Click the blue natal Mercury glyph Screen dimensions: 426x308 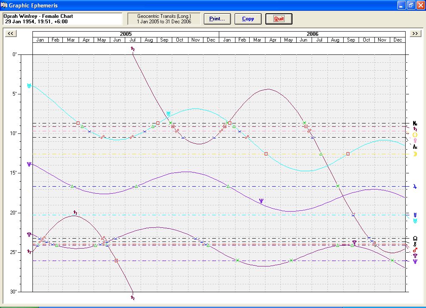415,215
